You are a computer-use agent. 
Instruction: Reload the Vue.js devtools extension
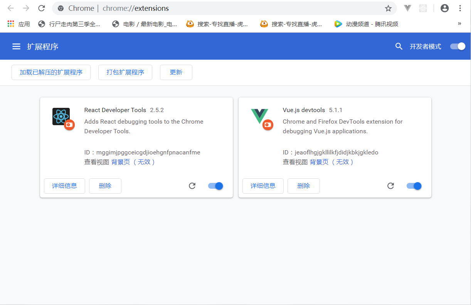(x=390, y=186)
